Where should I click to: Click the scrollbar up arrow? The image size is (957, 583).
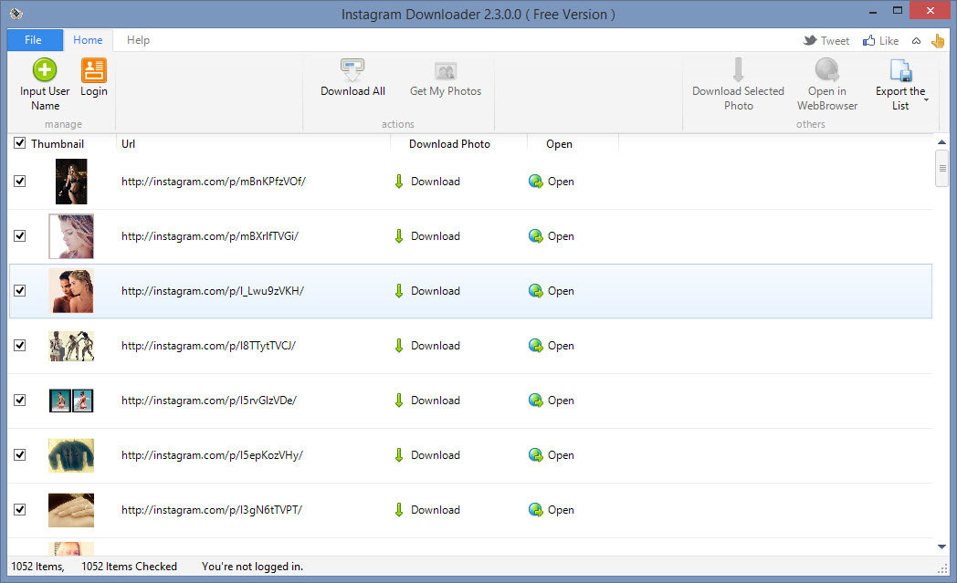[x=941, y=142]
